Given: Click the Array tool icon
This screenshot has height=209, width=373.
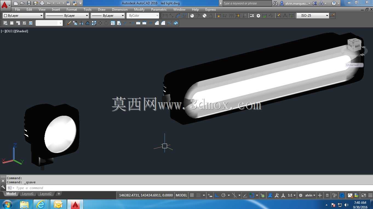Looking at the screenshot, I should coord(94,23).
